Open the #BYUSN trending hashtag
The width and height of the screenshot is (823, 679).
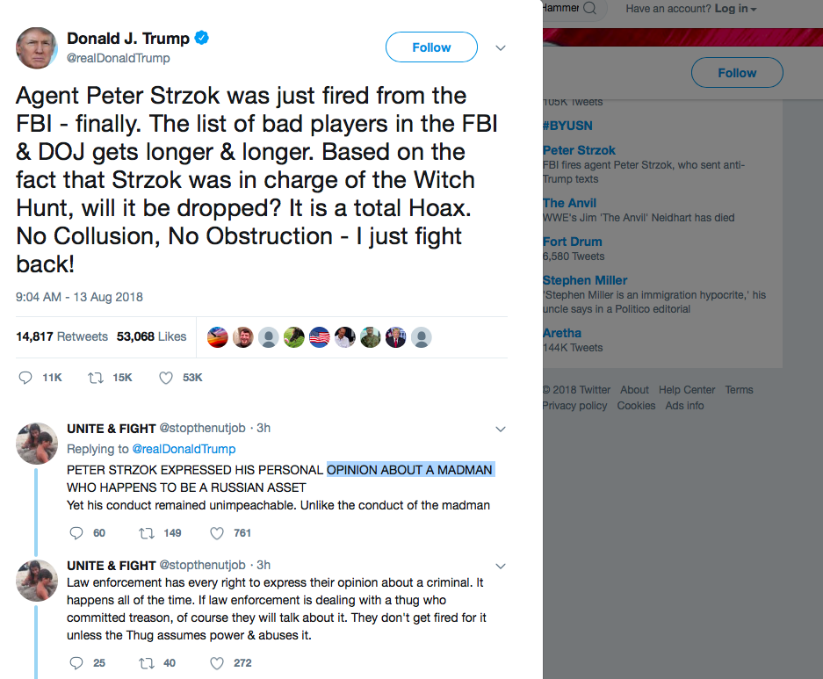click(x=567, y=126)
